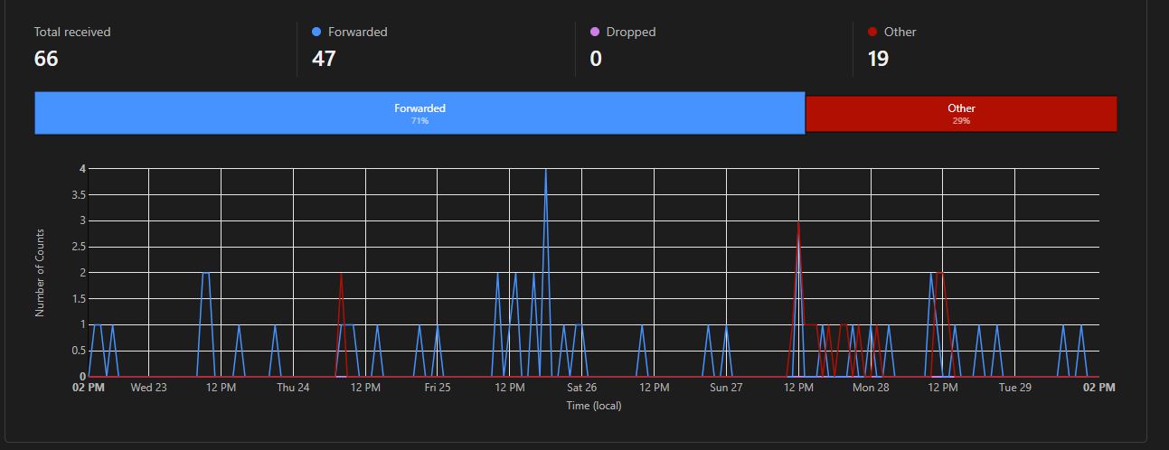Click the Fri 25 axis label

tap(438, 388)
